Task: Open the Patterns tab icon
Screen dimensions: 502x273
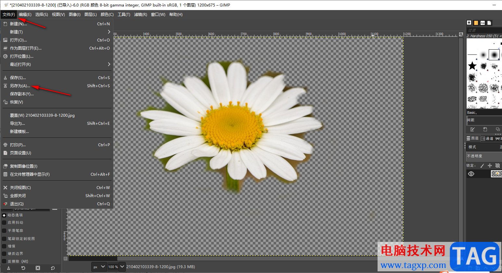Action: pyautogui.click(x=476, y=23)
